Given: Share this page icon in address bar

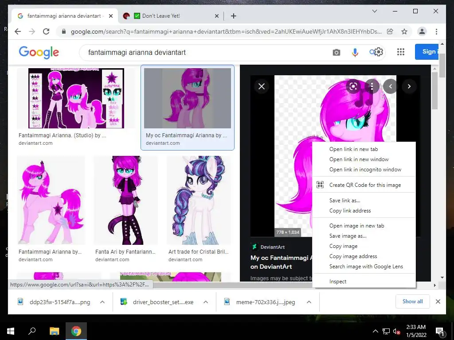Looking at the screenshot, I should [390, 31].
